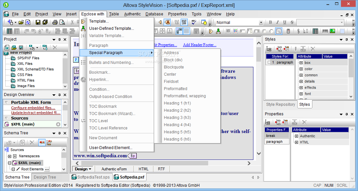Click the Add Header/Footer link

(200, 45)
